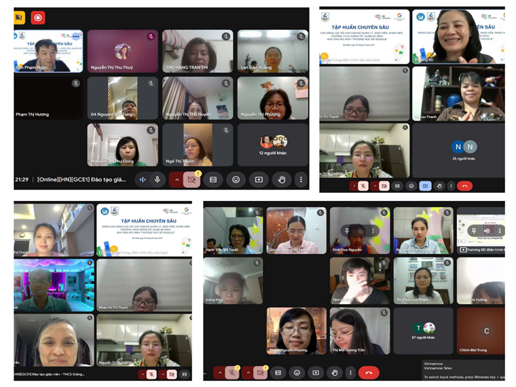Unmute the microphone in the top-right meeting
Viewport: 516px width, 387px height.
363,185
